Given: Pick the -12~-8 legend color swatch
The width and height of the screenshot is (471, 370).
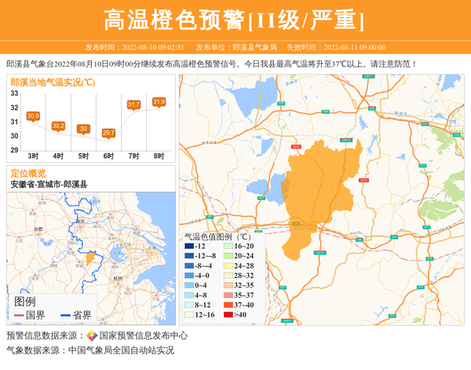Looking at the screenshot, I should 189,256.
